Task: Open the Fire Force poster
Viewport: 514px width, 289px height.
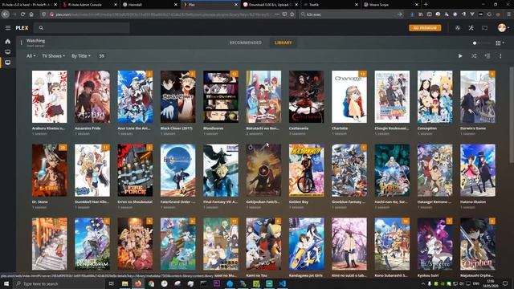Action: tap(135, 170)
